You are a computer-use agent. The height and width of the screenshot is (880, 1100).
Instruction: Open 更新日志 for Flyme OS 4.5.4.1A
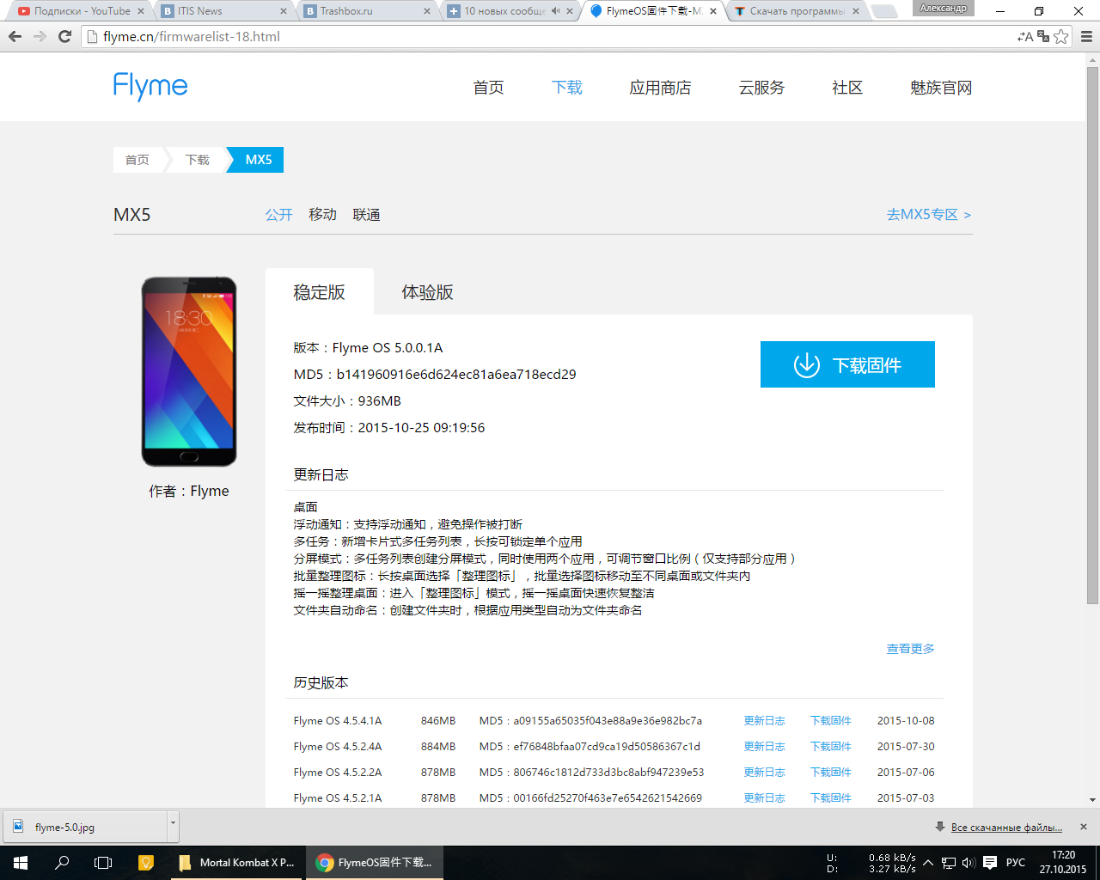(765, 721)
